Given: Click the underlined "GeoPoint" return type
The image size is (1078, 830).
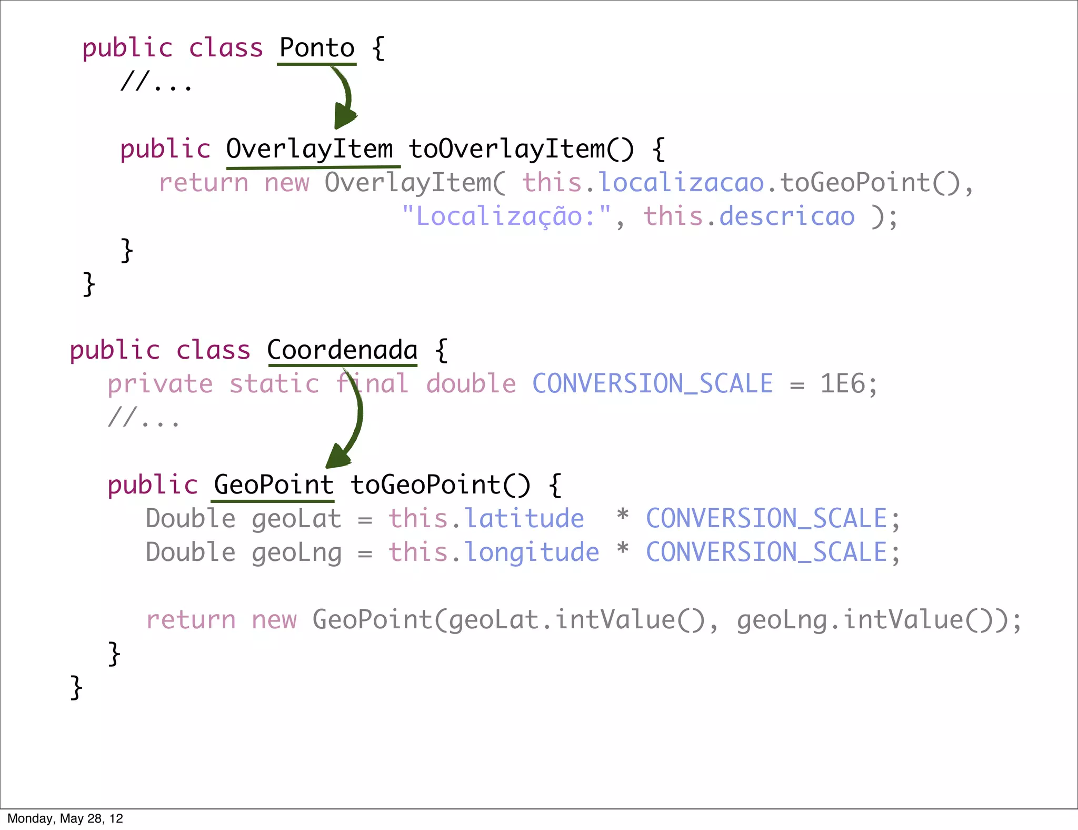Looking at the screenshot, I should 274,485.
